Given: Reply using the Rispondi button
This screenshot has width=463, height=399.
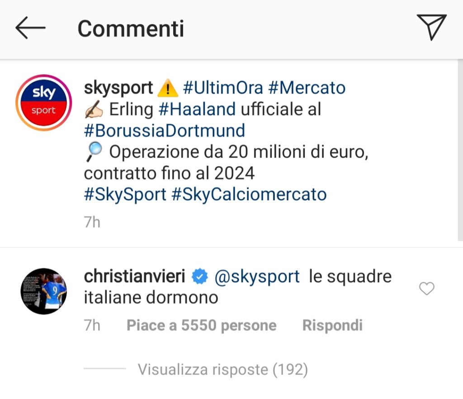Looking at the screenshot, I should coord(332,325).
